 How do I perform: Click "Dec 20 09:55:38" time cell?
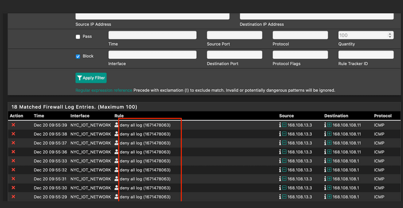pos(50,134)
